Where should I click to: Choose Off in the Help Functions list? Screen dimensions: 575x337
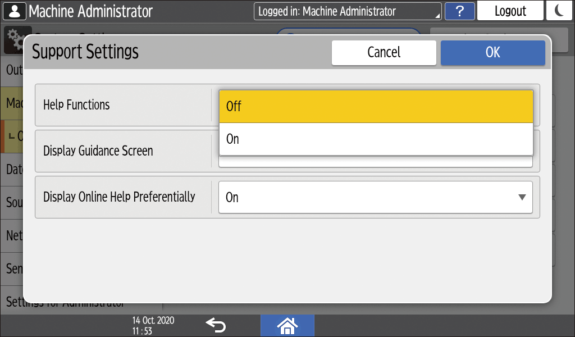tap(376, 107)
